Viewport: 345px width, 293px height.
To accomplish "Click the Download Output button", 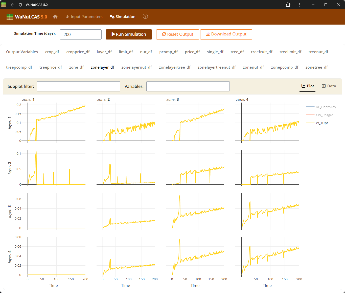I will (226, 34).
